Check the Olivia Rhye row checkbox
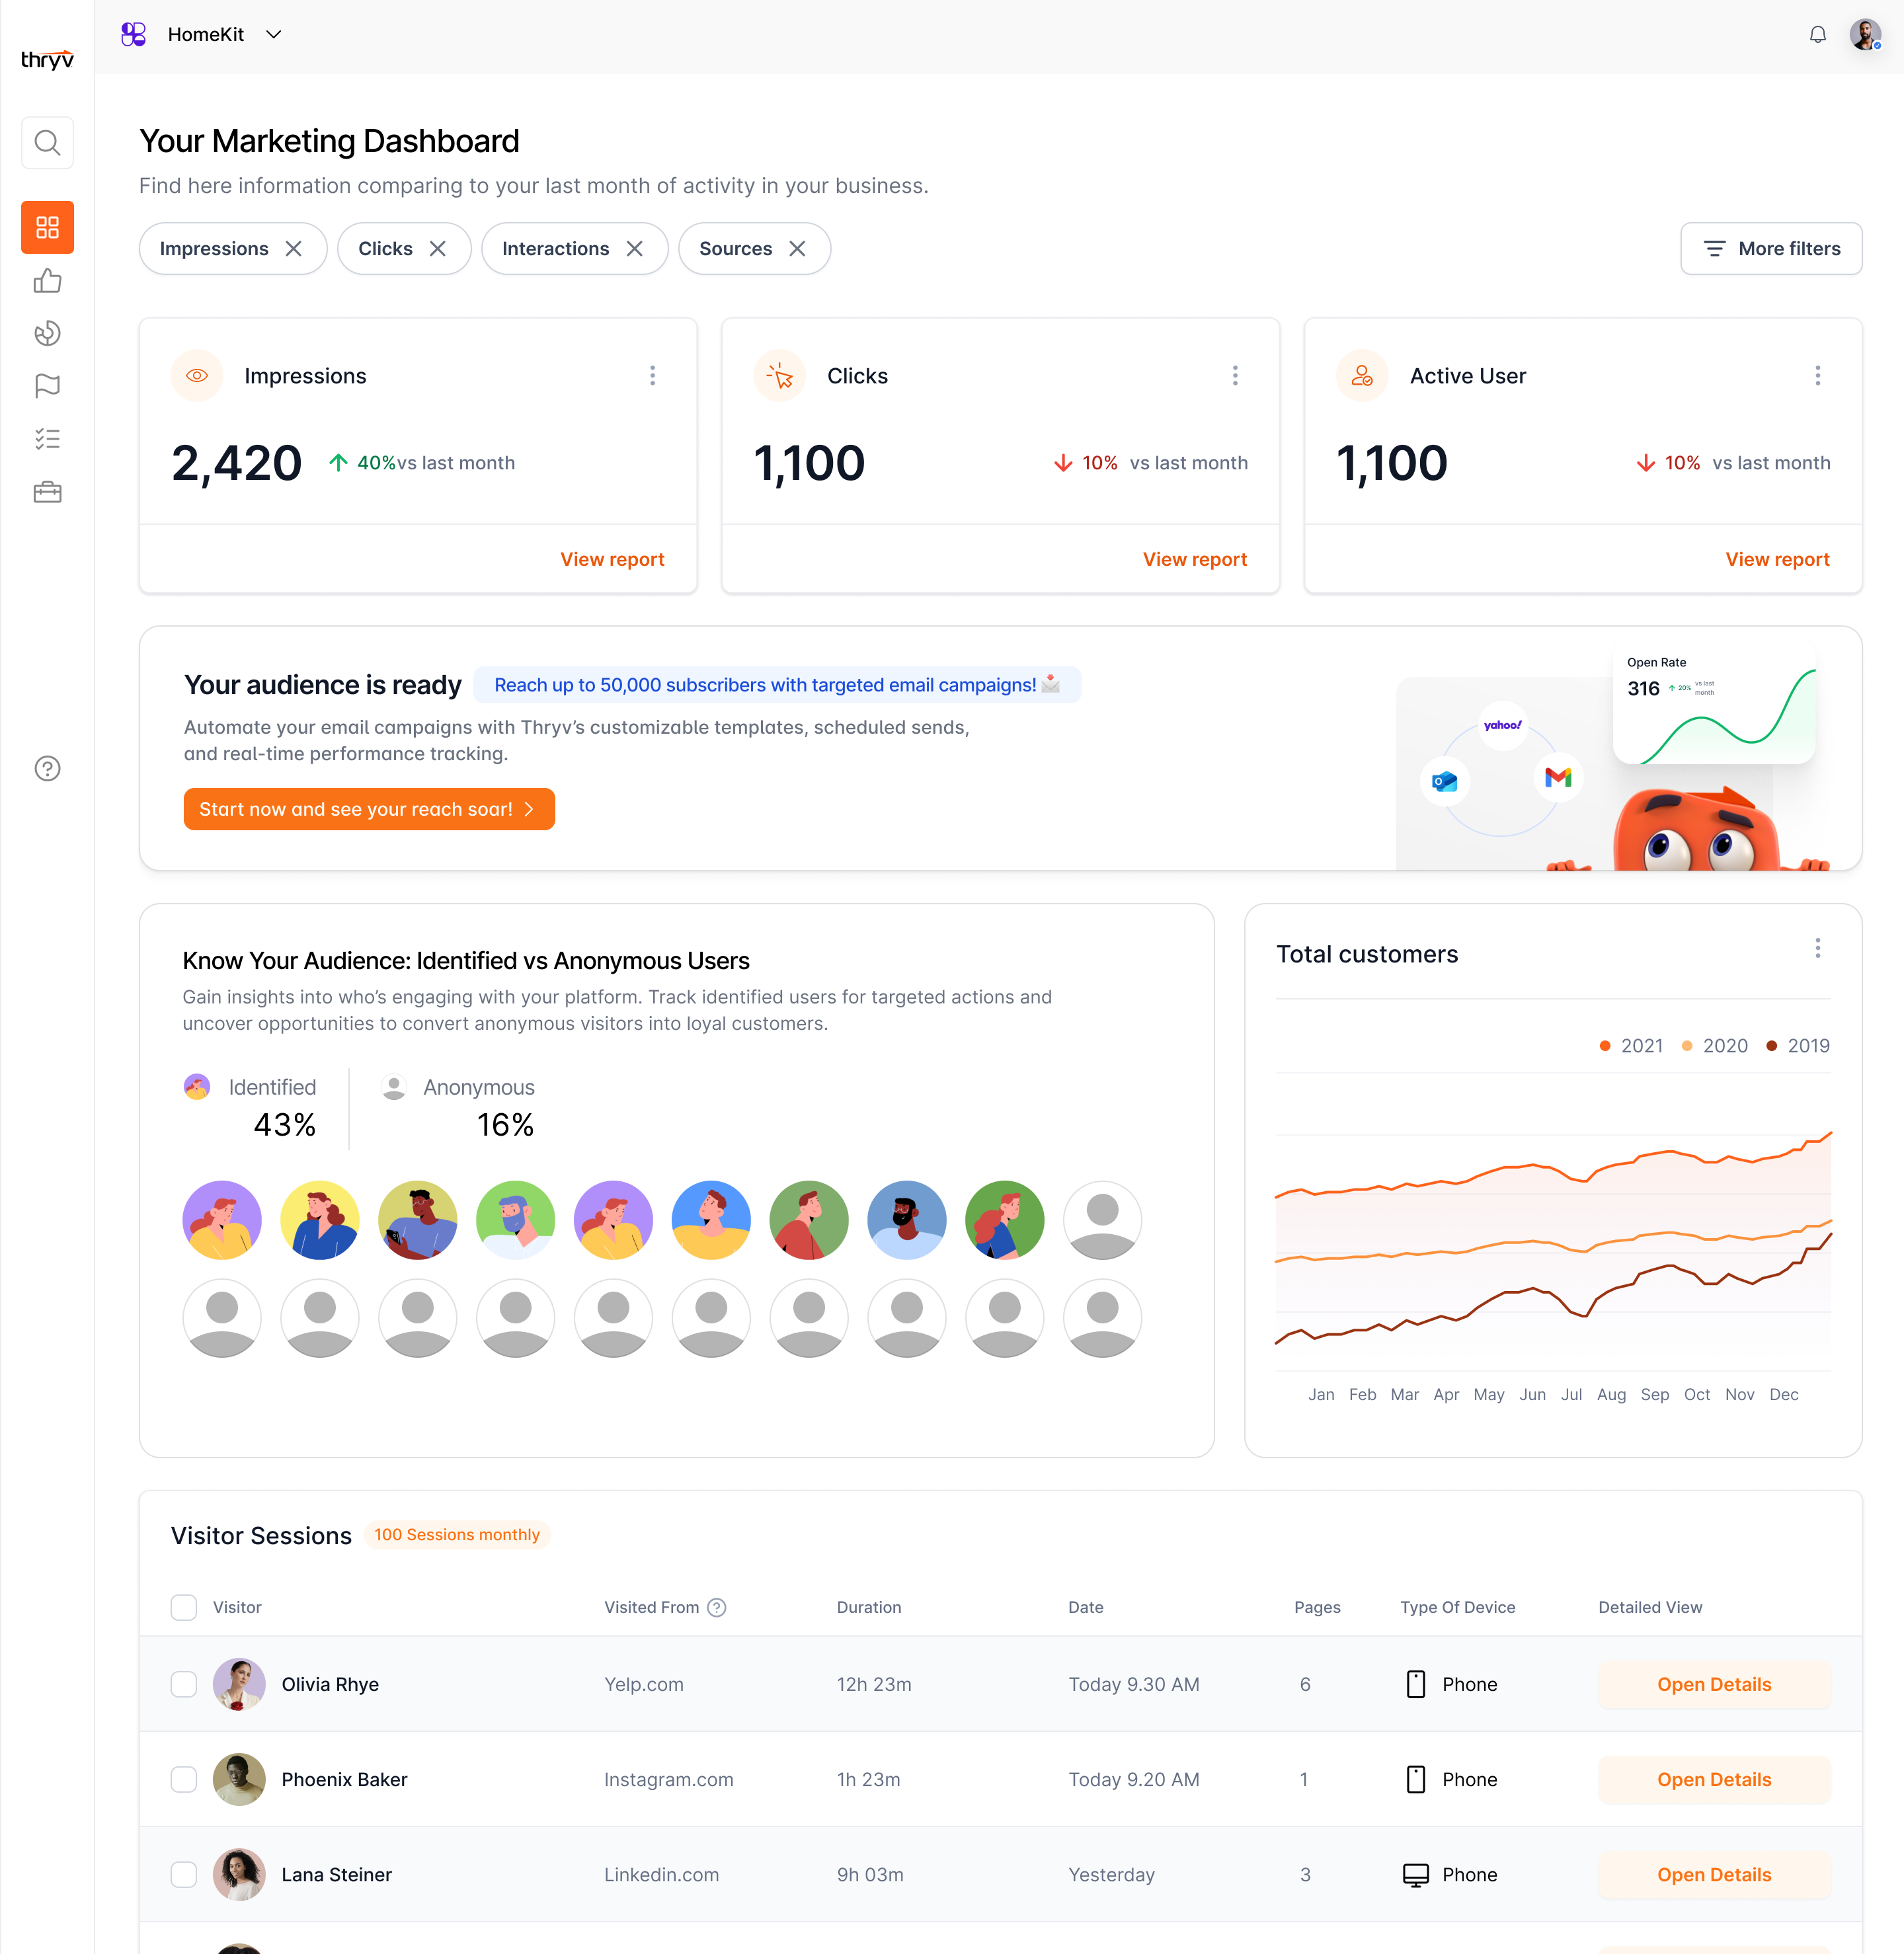Image resolution: width=1904 pixels, height=1954 pixels. 184,1684
